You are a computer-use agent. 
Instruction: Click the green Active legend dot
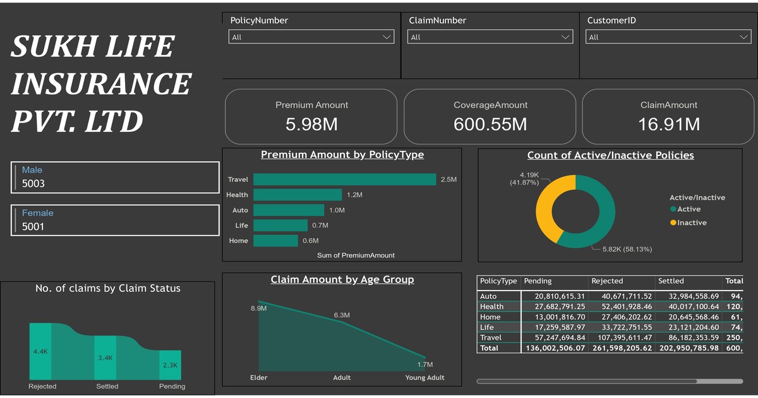tap(673, 209)
